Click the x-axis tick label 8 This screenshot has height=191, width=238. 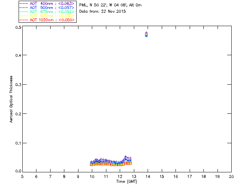(64, 176)
